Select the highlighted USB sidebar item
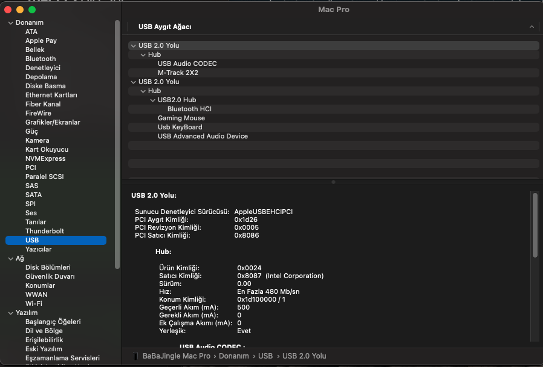Image resolution: width=543 pixels, height=367 pixels. coord(56,240)
